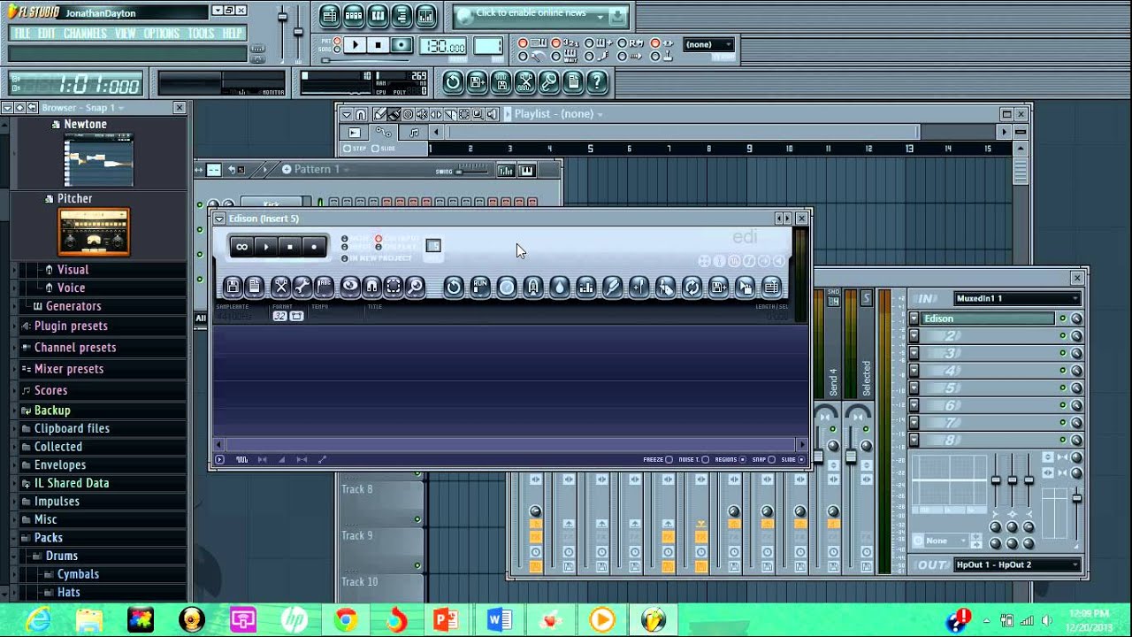The height and width of the screenshot is (637, 1132).
Task: Click Edison's undo circular arrow icon
Action: pos(453,286)
